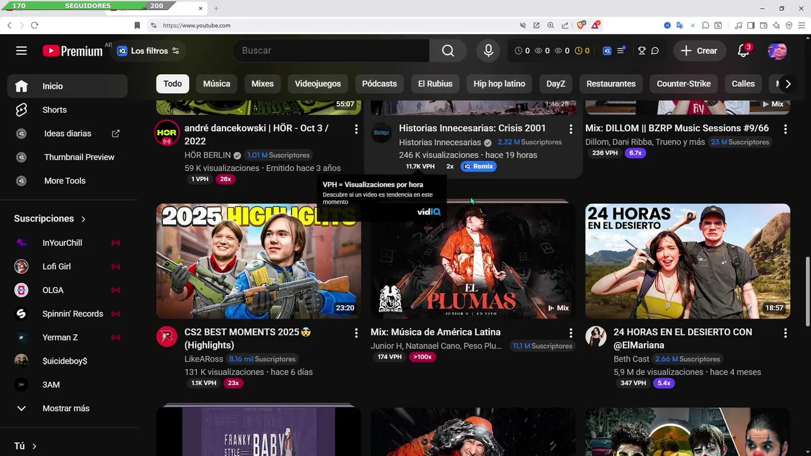
Task: Go back using browser back arrow
Action: pos(10,25)
